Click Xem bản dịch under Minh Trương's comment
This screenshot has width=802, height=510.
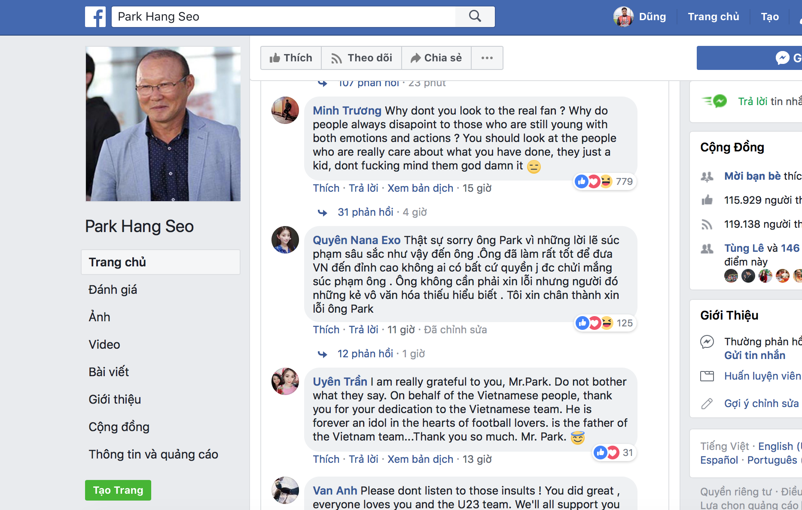420,188
